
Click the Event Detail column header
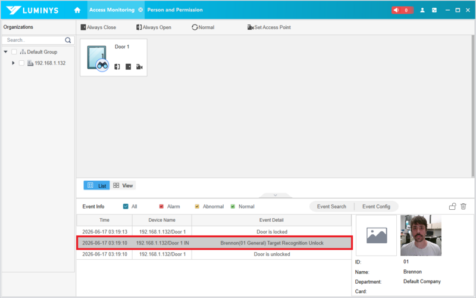[x=271, y=220]
